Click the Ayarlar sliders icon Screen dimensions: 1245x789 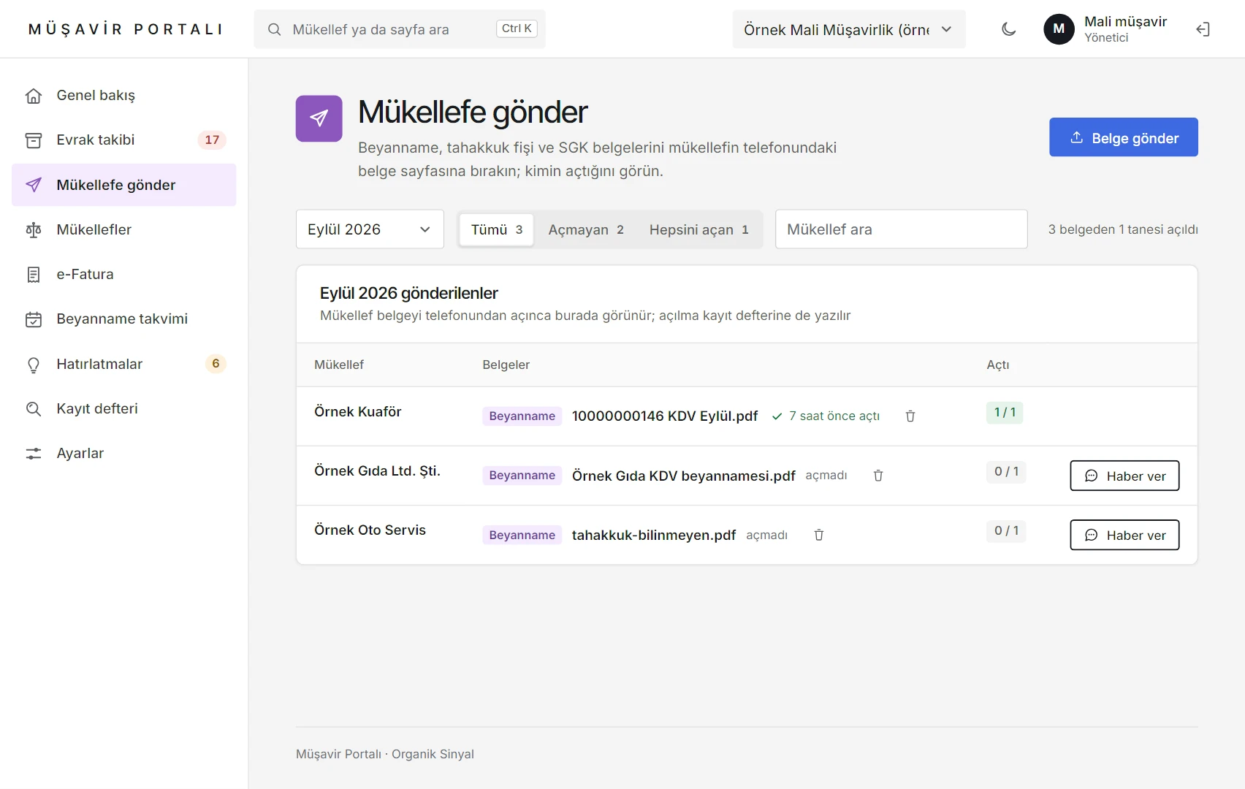[x=34, y=454]
